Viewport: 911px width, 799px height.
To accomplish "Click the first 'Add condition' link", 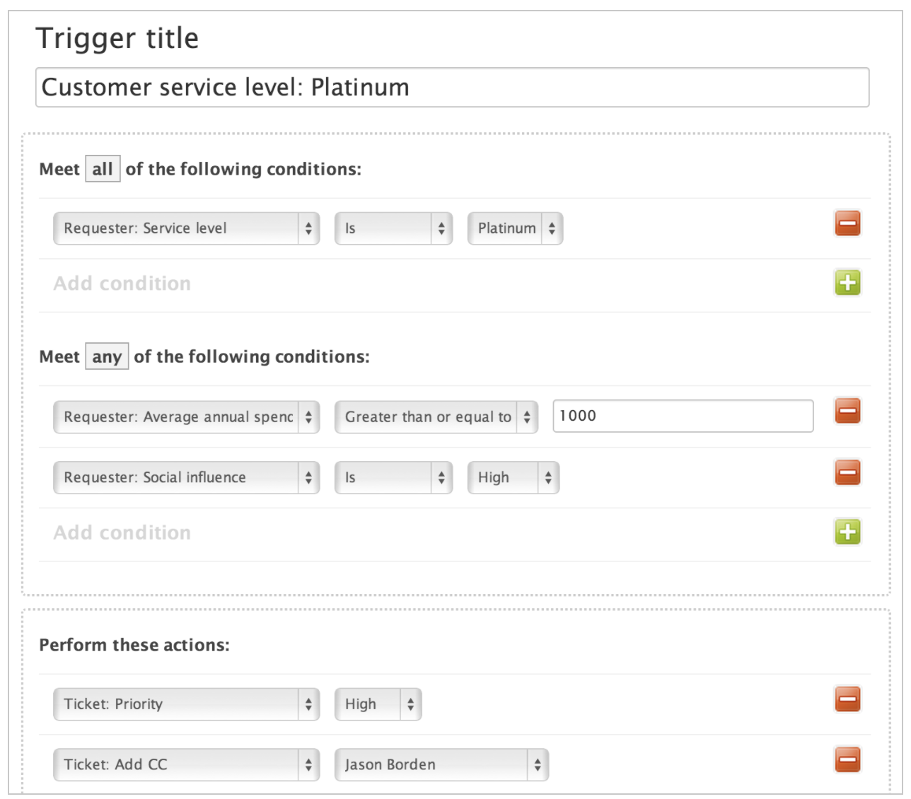I will [122, 284].
